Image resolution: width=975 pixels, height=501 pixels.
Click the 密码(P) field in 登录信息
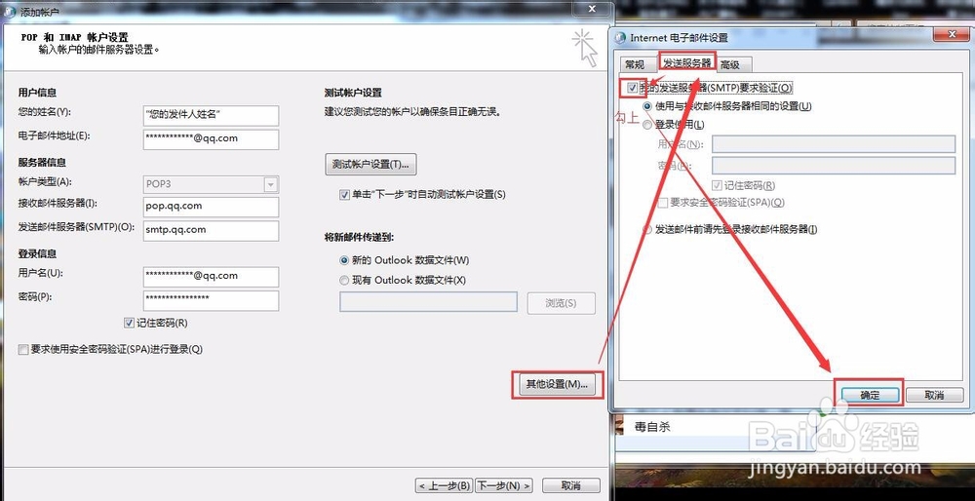pyautogui.click(x=211, y=300)
